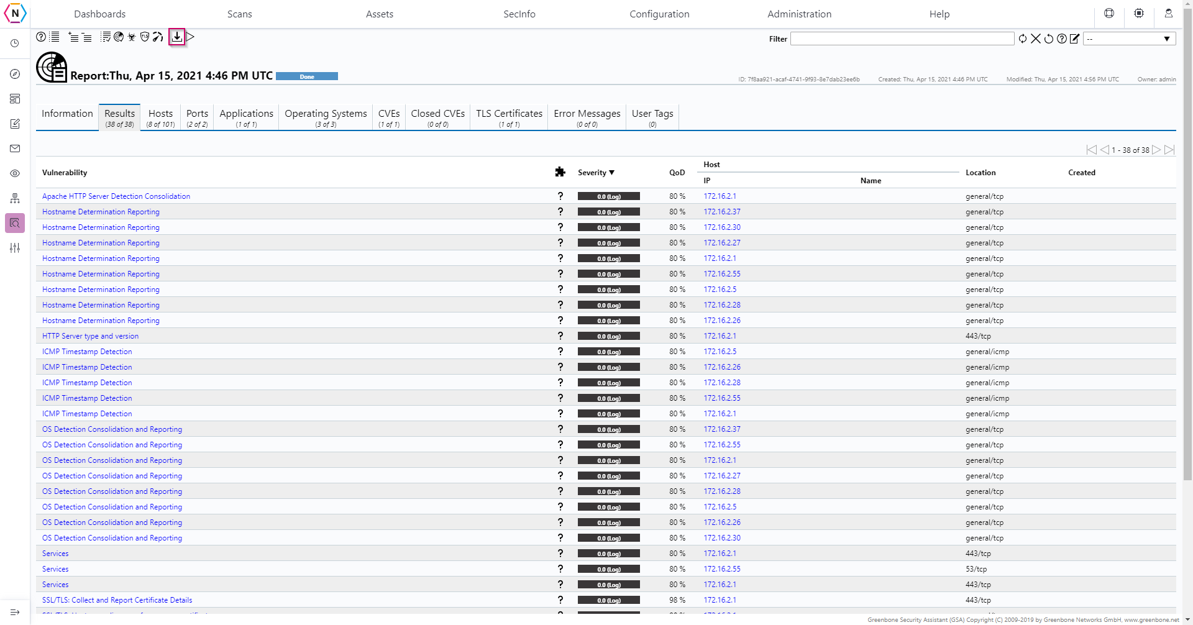Click the report list icon
Viewport: 1193px width, 625px height.
click(55, 37)
